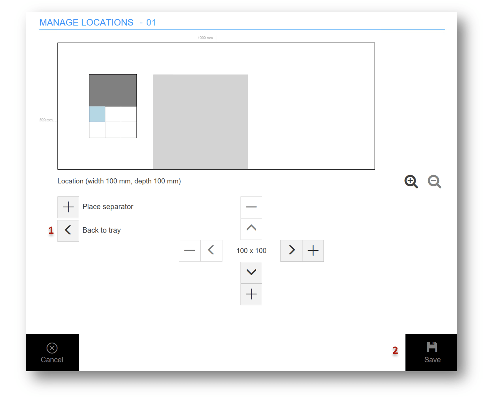The width and height of the screenshot is (486, 397).
Task: Click the Back to tray arrow icon
Action: 68,231
